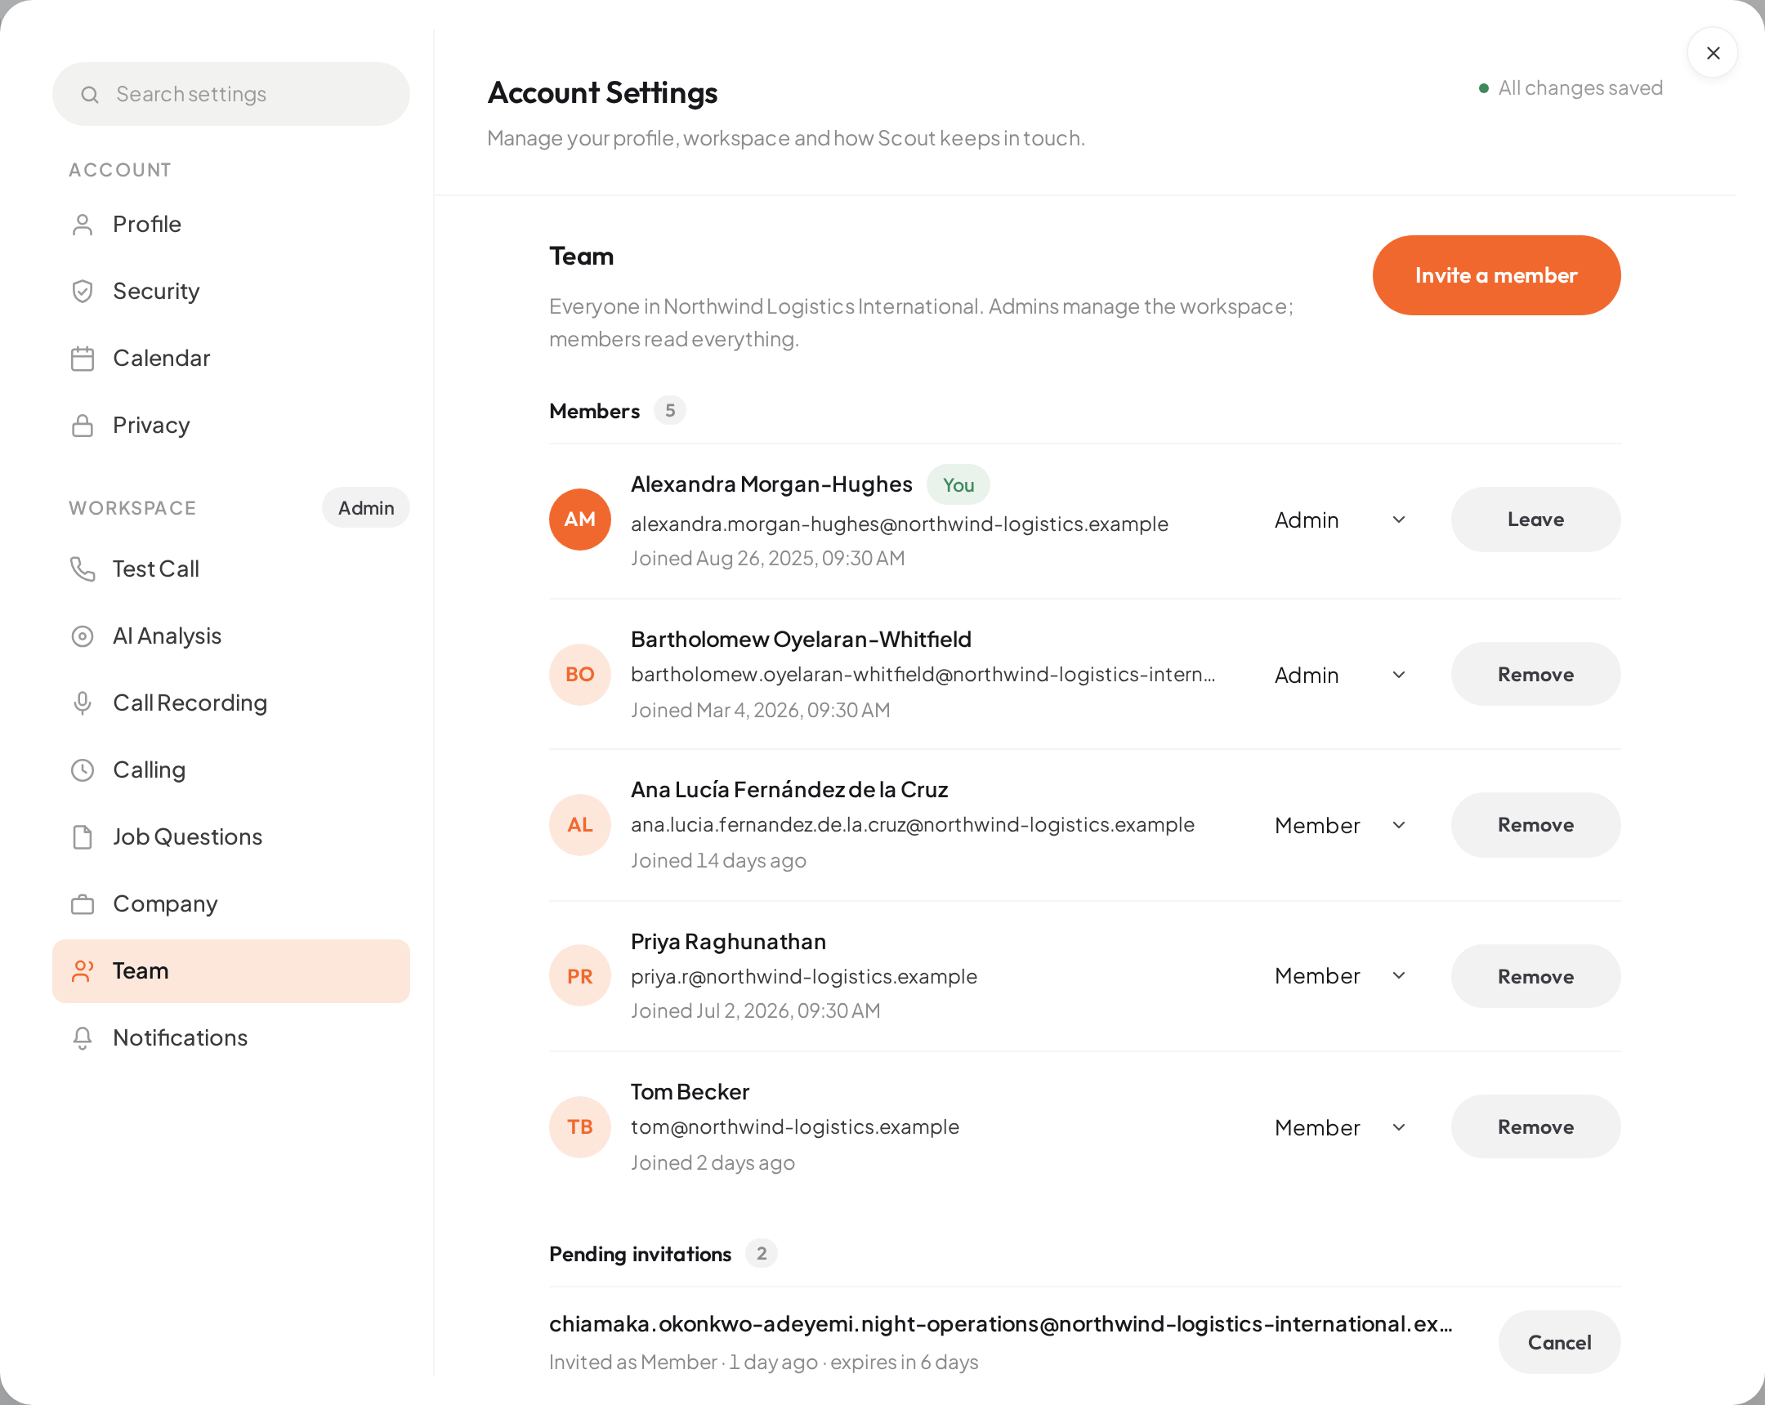Click the AM avatar of Alexandra Morgan-Hughes

579,520
